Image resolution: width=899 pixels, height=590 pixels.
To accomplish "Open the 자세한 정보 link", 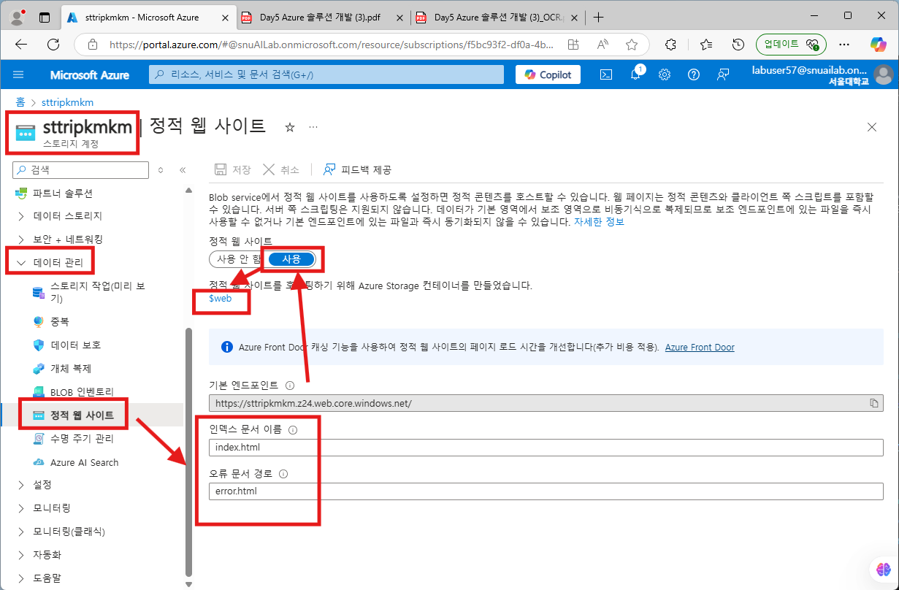I will coord(599,221).
